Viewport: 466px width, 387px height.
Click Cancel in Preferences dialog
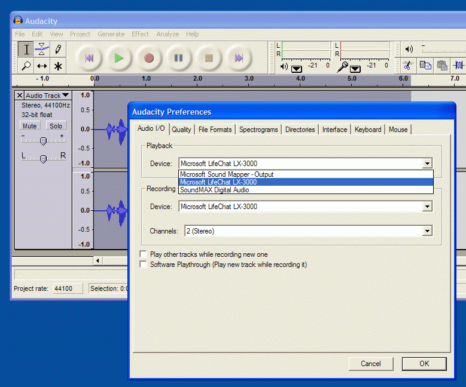371,364
